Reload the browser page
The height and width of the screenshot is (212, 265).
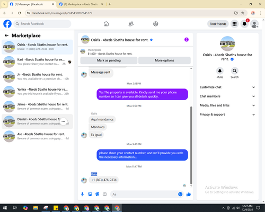point(20,13)
